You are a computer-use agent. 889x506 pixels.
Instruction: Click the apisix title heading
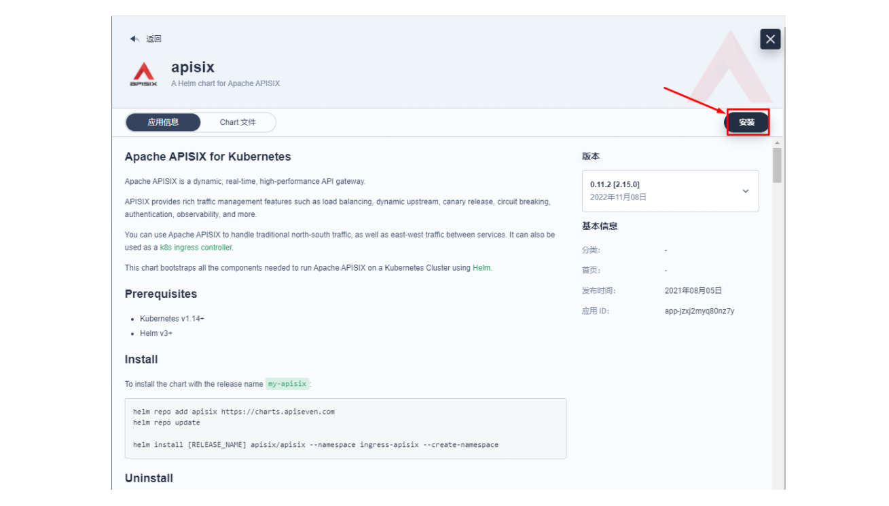193,67
